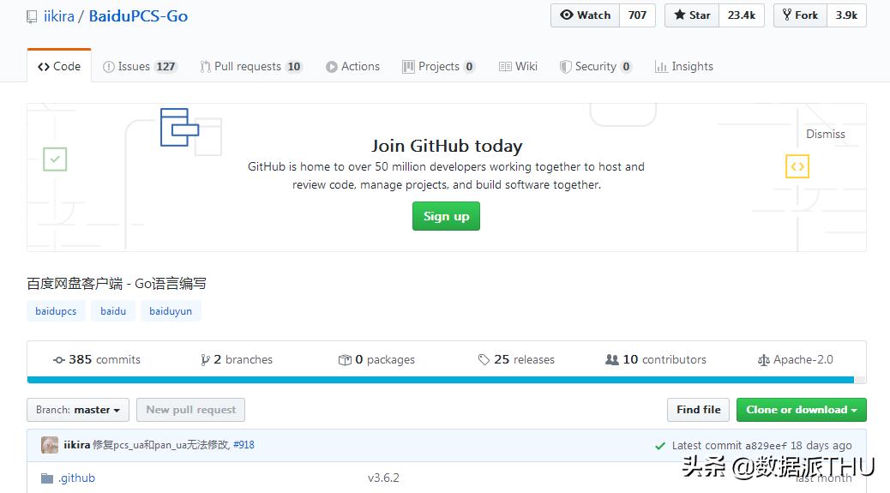Click the folder icon beside .github

[x=47, y=478]
